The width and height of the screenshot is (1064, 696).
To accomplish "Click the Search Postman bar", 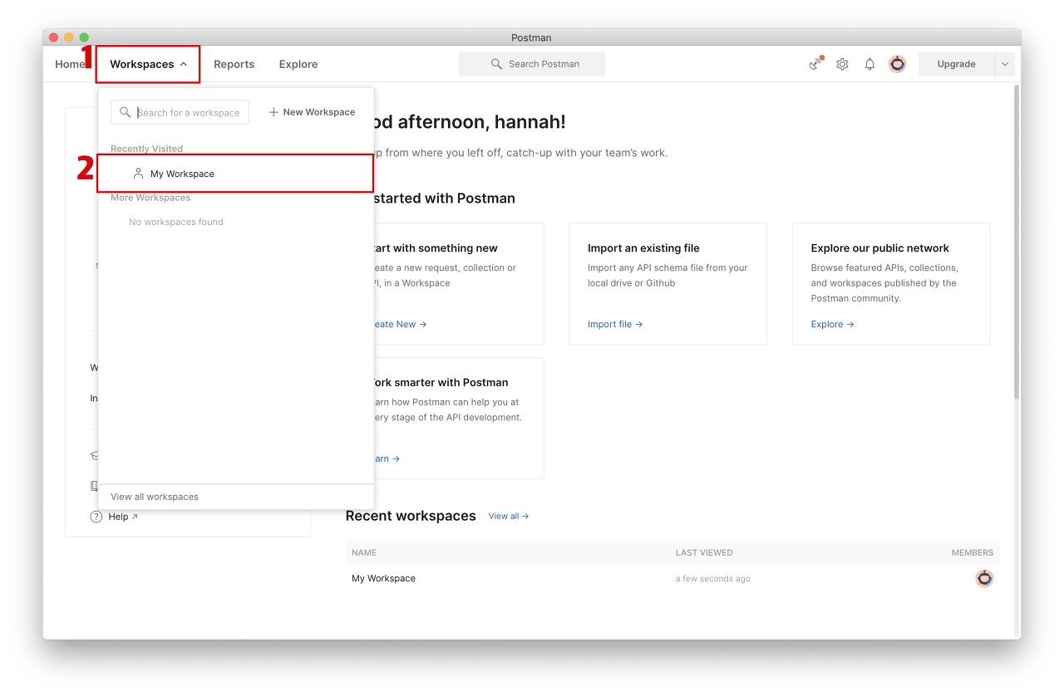I will pyautogui.click(x=532, y=64).
